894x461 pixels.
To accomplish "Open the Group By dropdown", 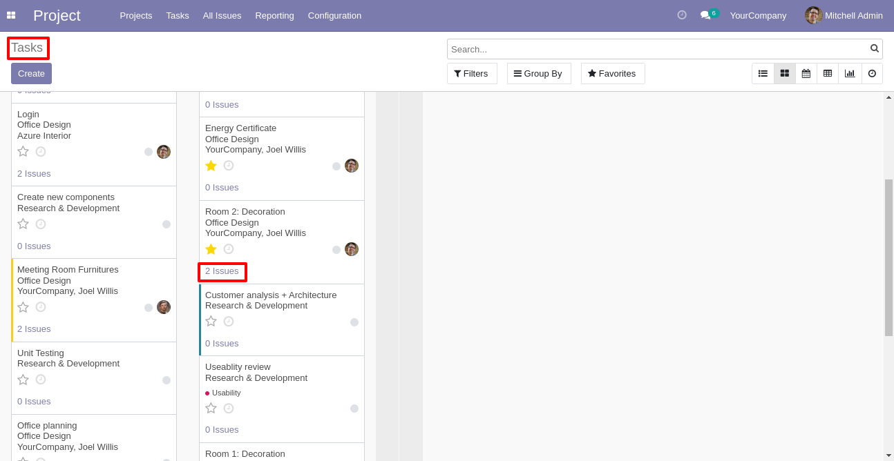I will (x=539, y=73).
